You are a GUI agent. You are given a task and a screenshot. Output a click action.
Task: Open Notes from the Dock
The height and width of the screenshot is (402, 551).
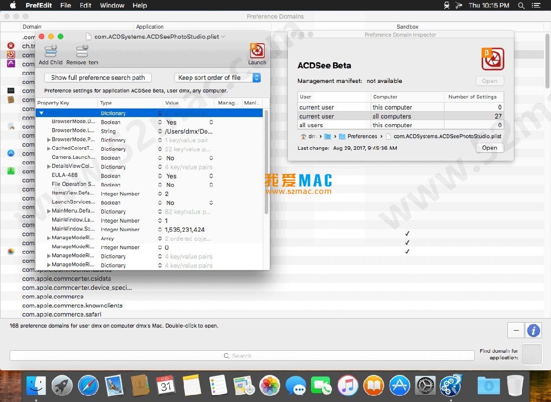point(192,385)
